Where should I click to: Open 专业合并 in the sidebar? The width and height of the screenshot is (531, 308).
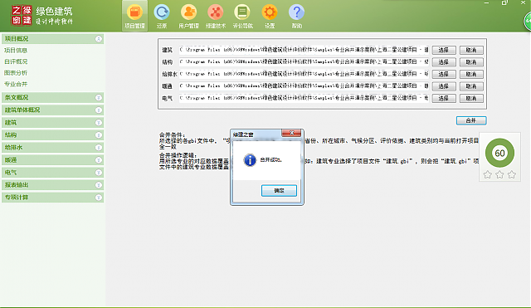tap(16, 84)
